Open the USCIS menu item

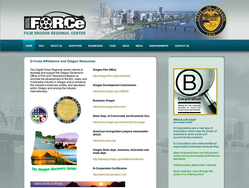point(126,46)
